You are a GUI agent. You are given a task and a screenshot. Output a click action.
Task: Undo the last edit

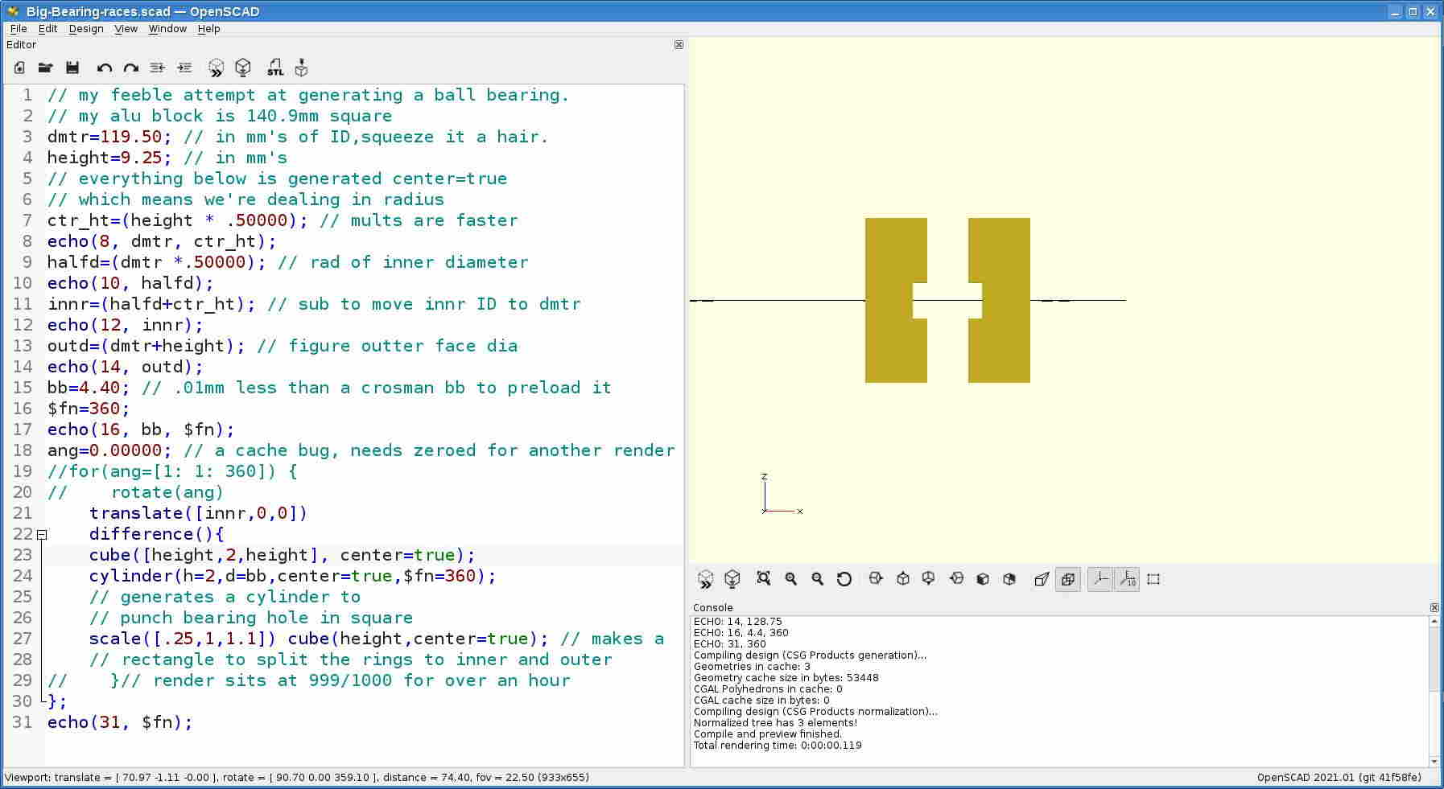[x=104, y=68]
